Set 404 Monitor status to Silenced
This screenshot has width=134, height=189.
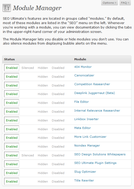[28, 68]
